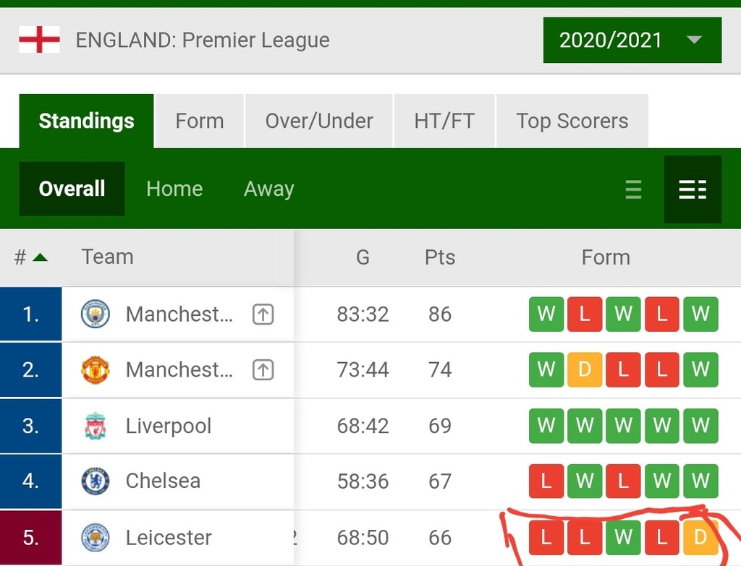Screen dimensions: 741x566
Task: Click the Leicester club crest
Action: [95, 537]
